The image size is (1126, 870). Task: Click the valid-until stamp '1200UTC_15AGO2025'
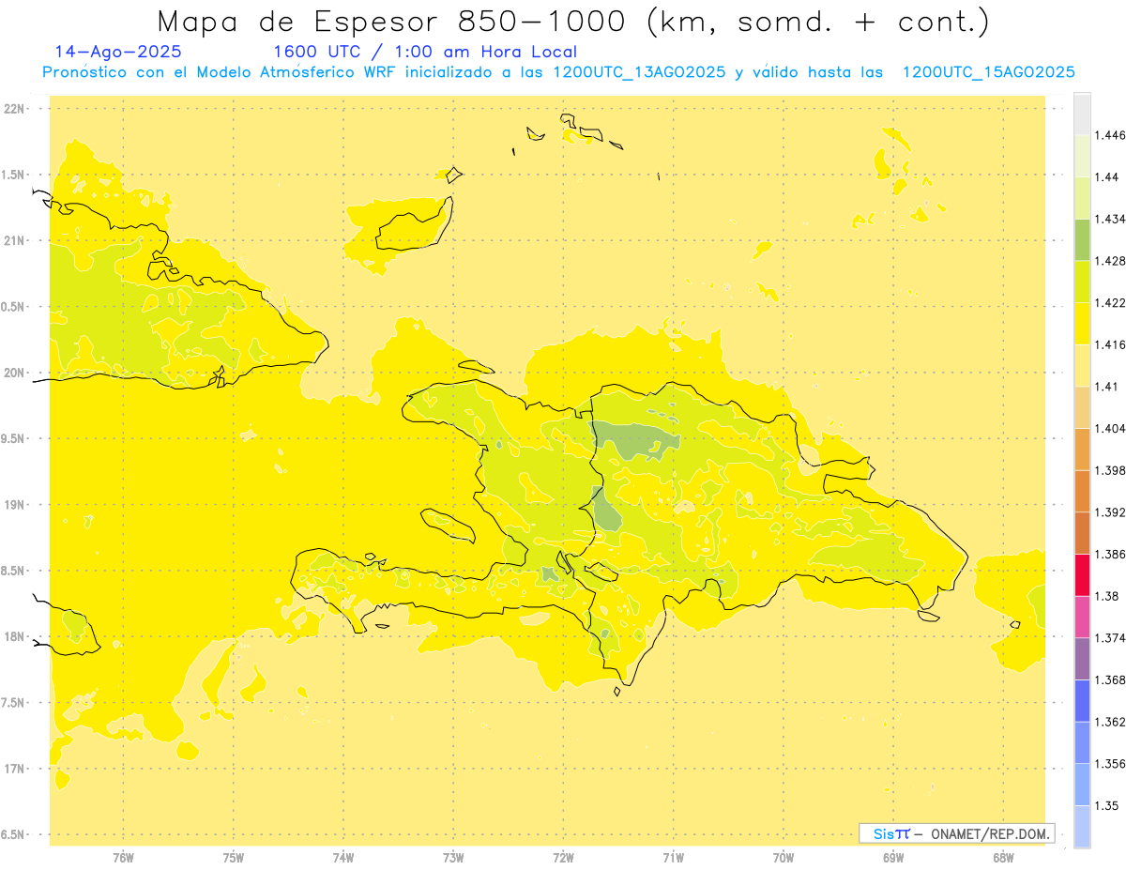tap(988, 72)
